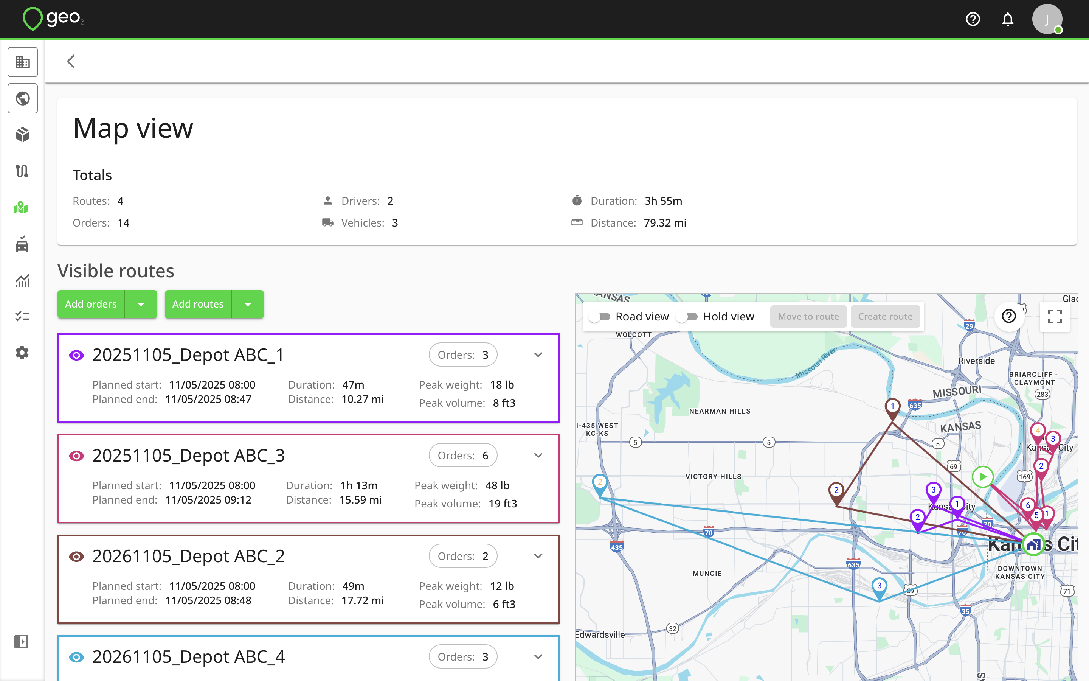The height and width of the screenshot is (681, 1089).
Task: Hide route 20251105_Depot ABC_1 with eye icon
Action: tap(76, 355)
